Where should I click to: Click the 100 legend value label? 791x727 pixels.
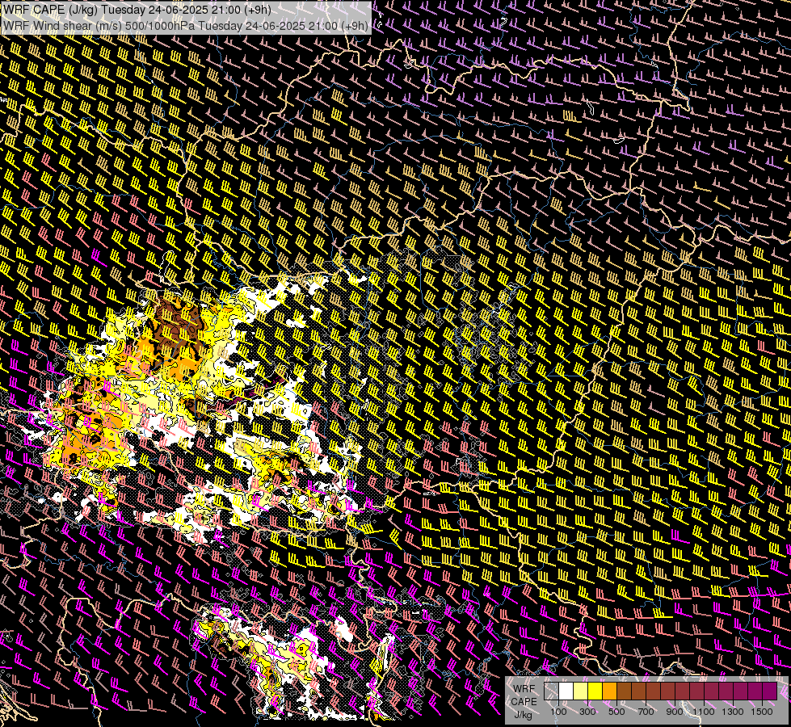[x=558, y=712]
